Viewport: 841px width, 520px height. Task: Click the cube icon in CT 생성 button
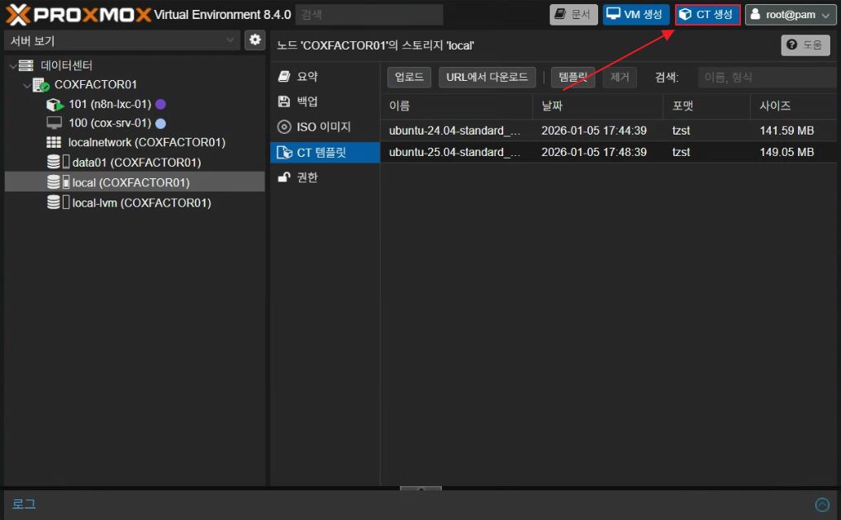pos(686,15)
